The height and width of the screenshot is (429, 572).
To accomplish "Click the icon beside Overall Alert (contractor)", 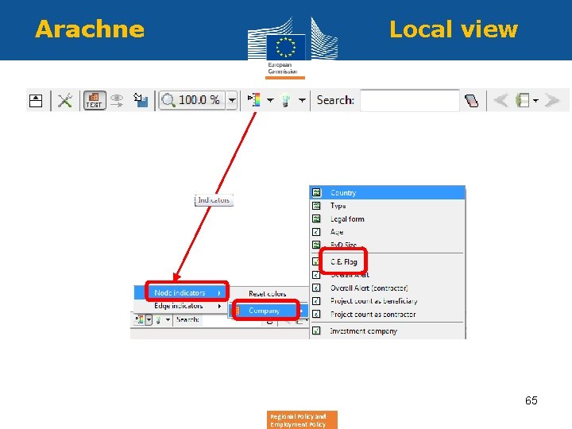I will [316, 288].
